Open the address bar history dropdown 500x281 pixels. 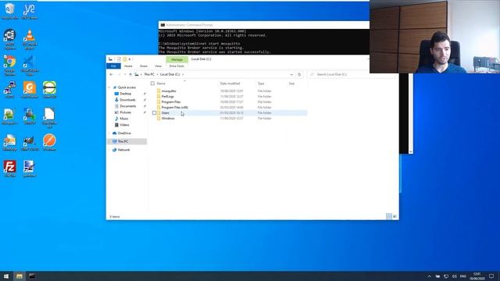coord(291,74)
